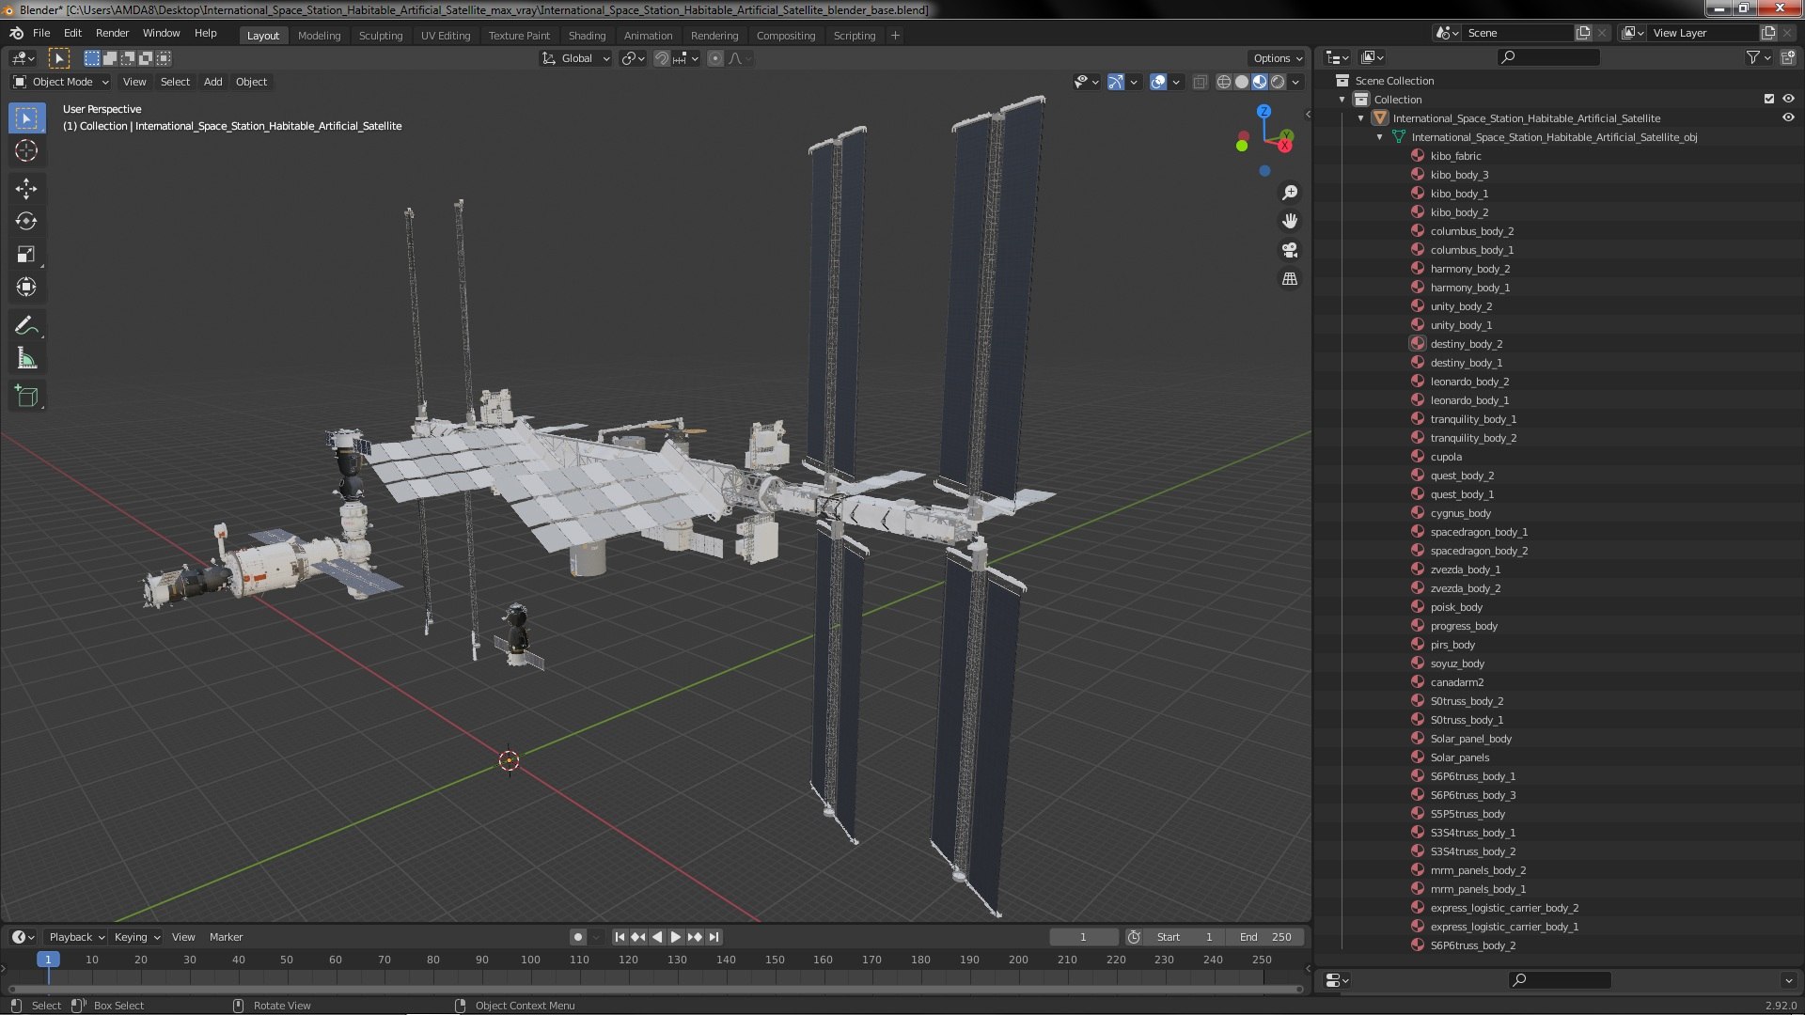This screenshot has width=1805, height=1015.
Task: Select the Move tool
Action: 26,189
